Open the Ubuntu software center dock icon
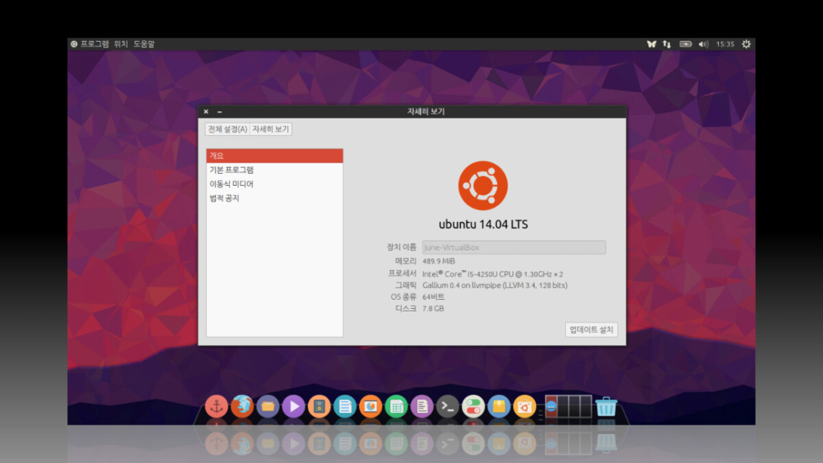The image size is (823, 463). click(525, 407)
